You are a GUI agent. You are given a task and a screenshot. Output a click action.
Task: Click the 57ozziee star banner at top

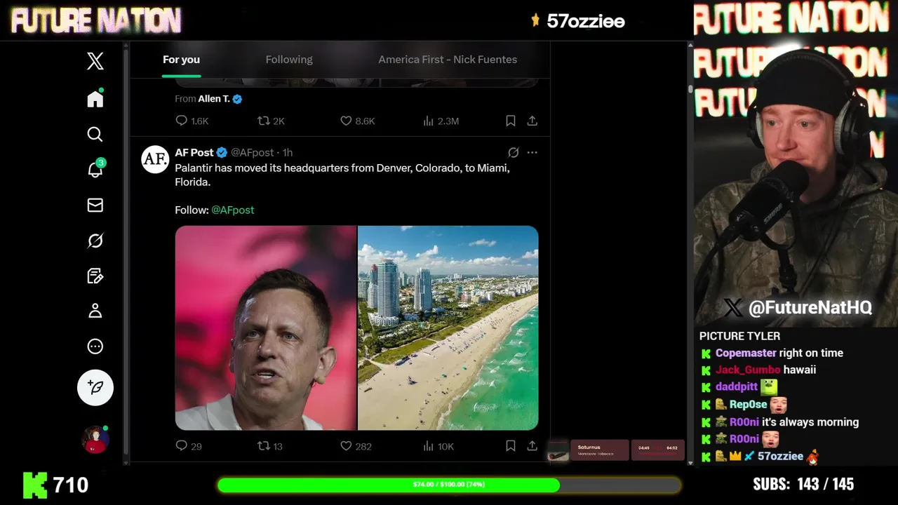click(x=577, y=21)
